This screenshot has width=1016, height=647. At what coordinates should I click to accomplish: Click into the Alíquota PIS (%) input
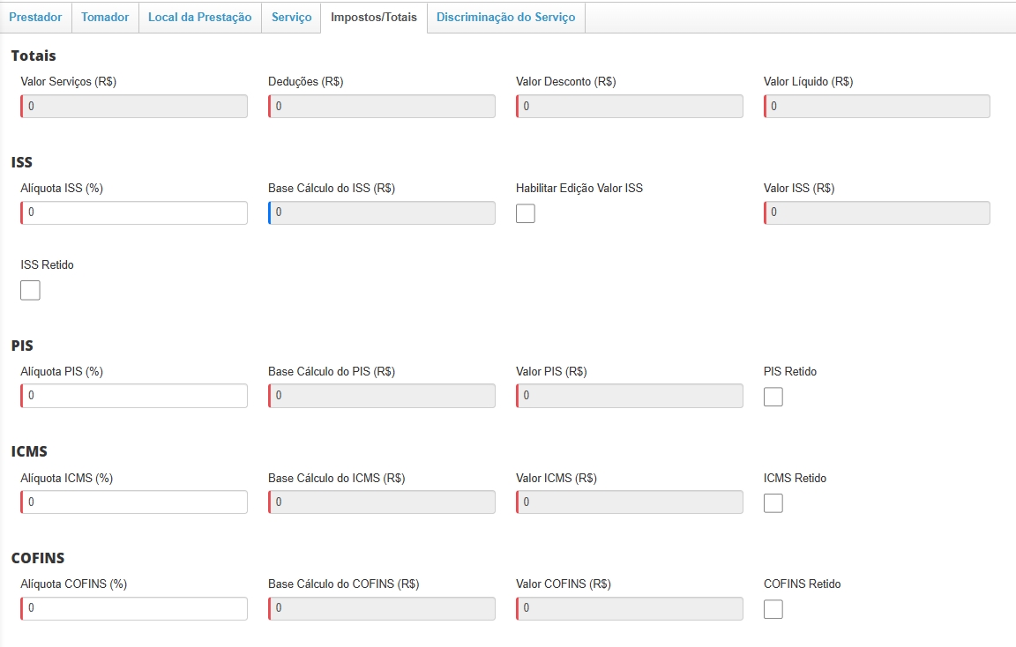(x=135, y=397)
